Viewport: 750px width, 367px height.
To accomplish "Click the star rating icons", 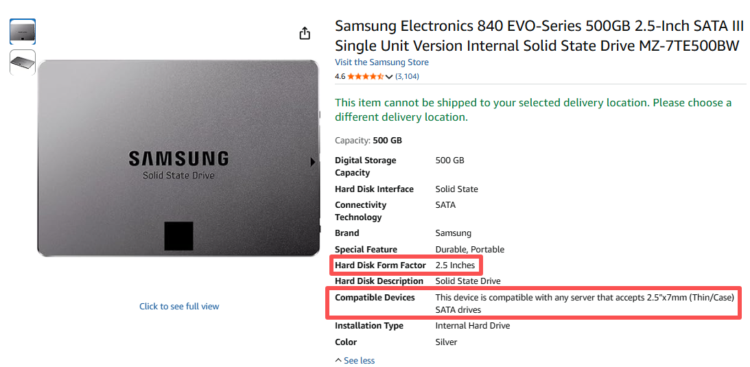I will [x=365, y=76].
